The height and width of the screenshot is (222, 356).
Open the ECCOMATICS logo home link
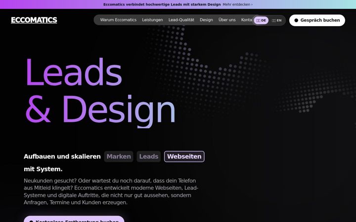coord(34,20)
